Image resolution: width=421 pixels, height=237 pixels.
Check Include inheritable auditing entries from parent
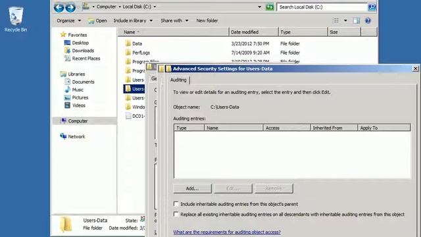[176, 204]
